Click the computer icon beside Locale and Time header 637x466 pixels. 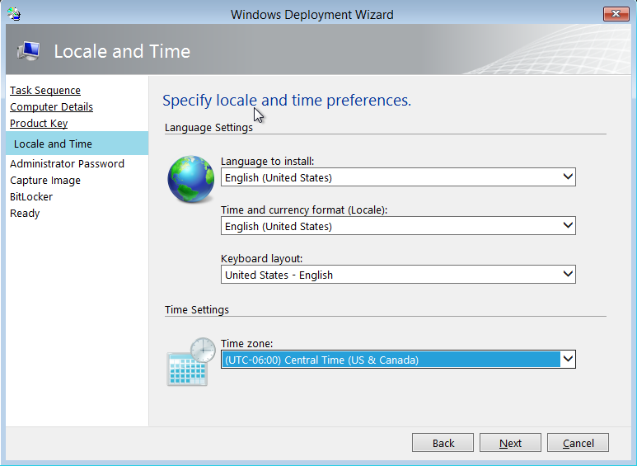pos(29,51)
